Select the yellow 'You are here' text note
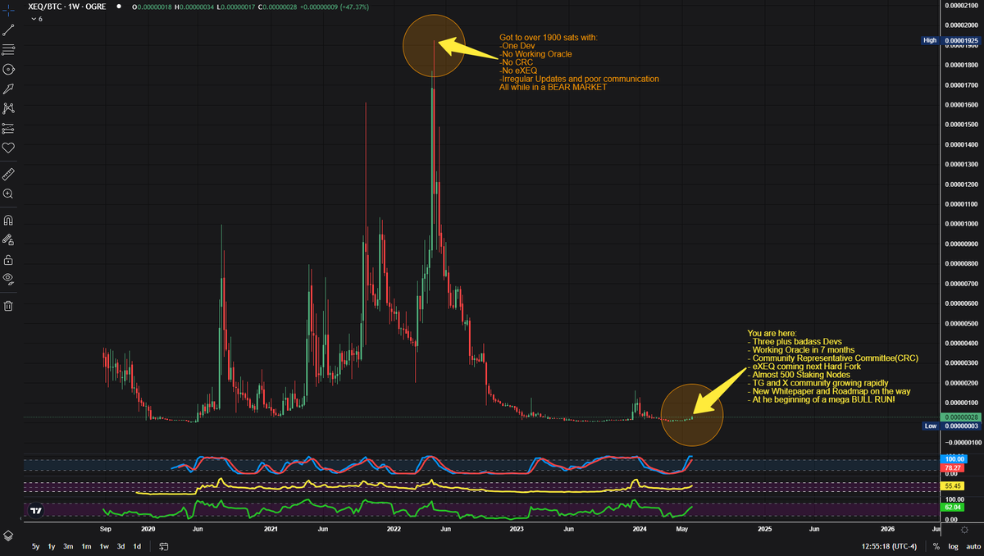The height and width of the screenshot is (556, 984). tap(833, 366)
